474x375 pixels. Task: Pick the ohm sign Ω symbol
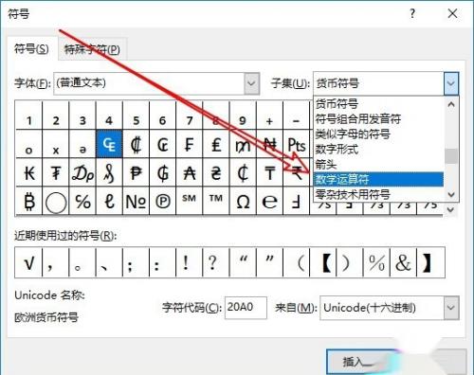pyautogui.click(x=243, y=201)
